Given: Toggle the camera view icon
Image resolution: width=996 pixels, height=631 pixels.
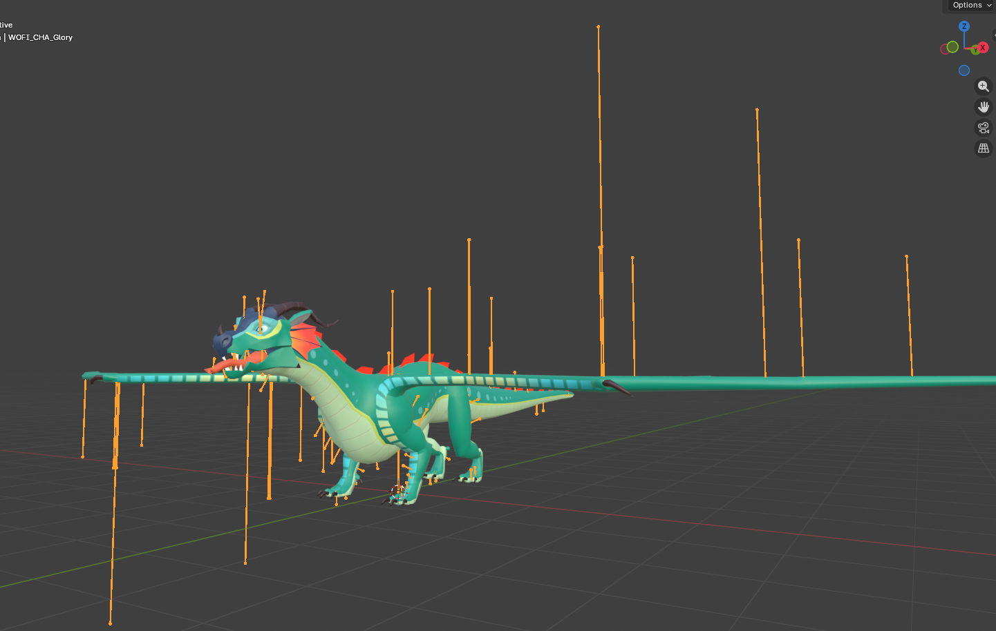Looking at the screenshot, I should click(x=984, y=128).
